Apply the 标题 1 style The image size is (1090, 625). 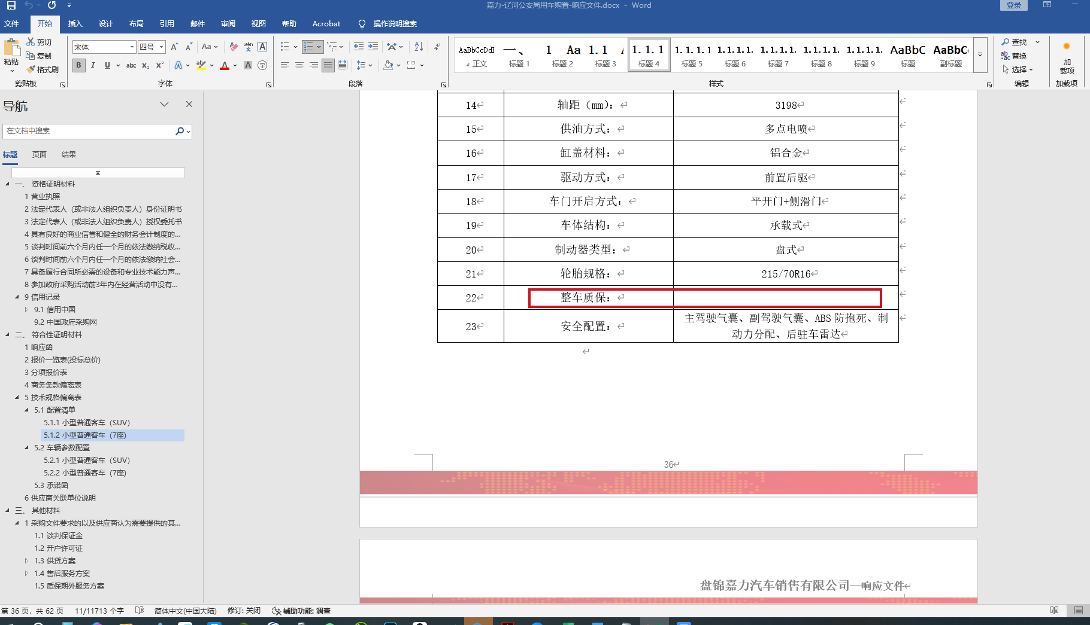[519, 55]
